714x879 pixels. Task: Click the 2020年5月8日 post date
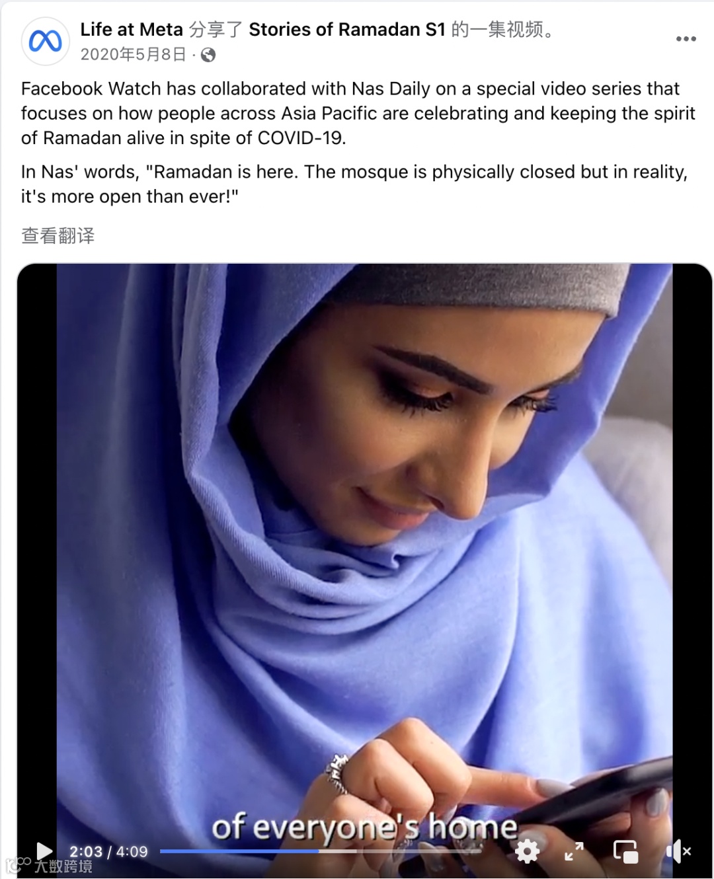pos(134,54)
